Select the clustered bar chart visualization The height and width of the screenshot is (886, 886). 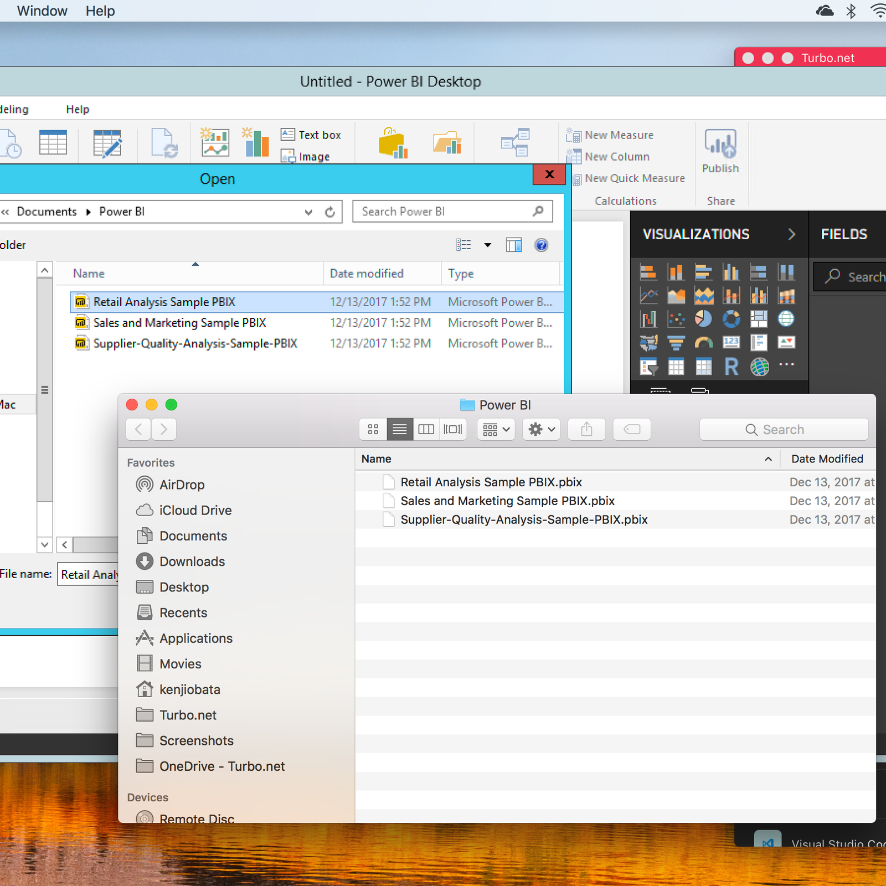coord(704,272)
